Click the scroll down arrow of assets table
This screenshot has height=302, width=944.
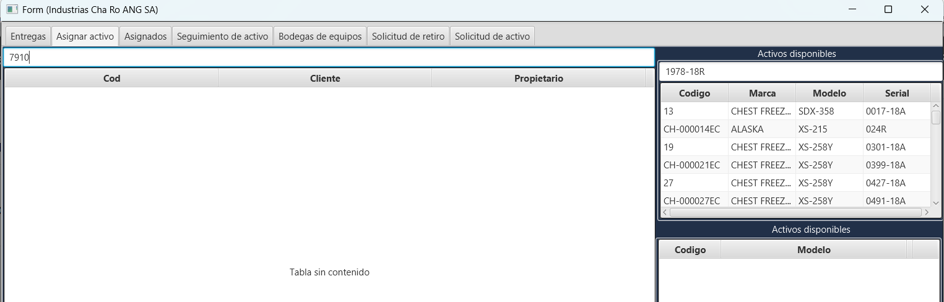point(935,202)
